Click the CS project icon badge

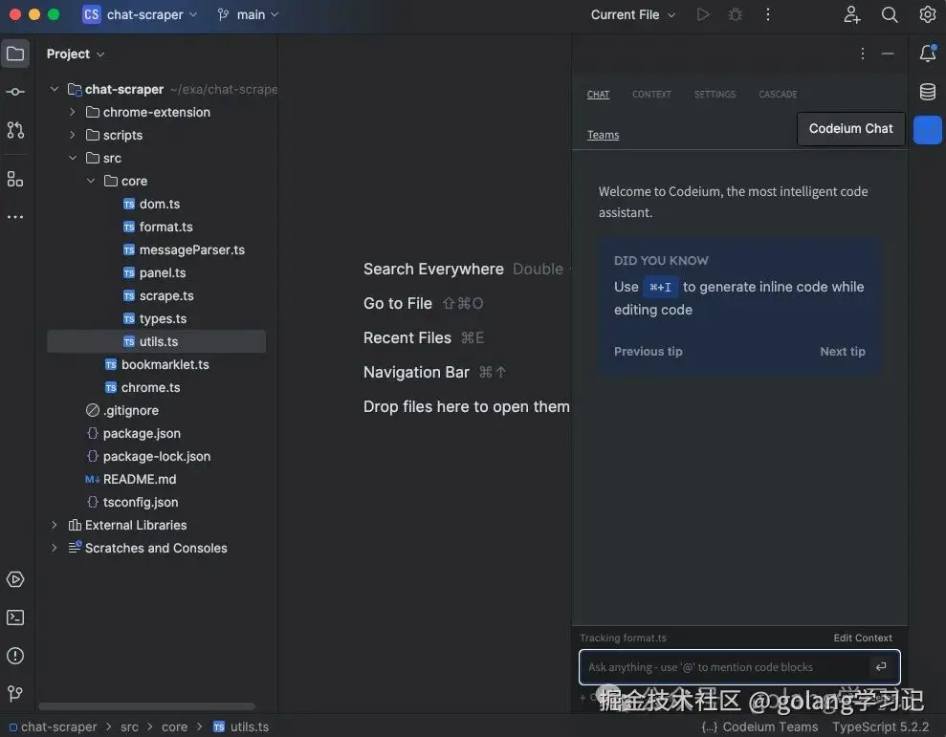[x=92, y=14]
